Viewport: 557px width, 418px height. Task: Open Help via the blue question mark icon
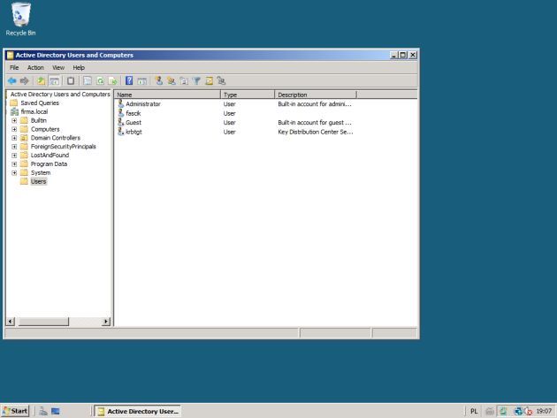click(129, 81)
